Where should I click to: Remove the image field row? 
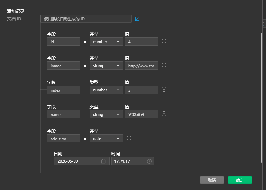click(164, 65)
